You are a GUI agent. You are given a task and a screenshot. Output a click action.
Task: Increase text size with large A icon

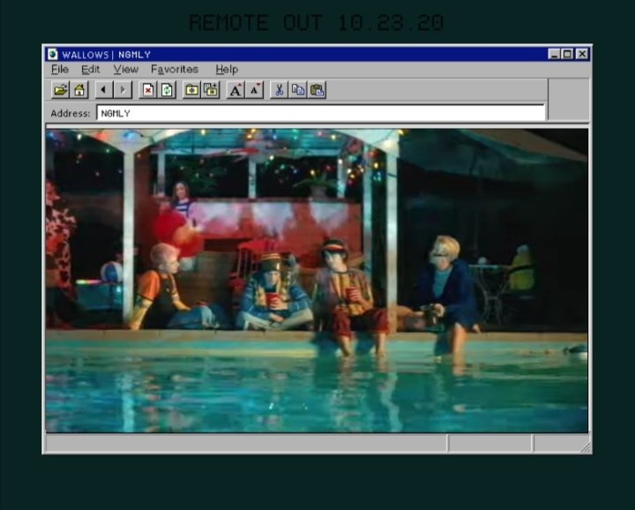pos(235,90)
